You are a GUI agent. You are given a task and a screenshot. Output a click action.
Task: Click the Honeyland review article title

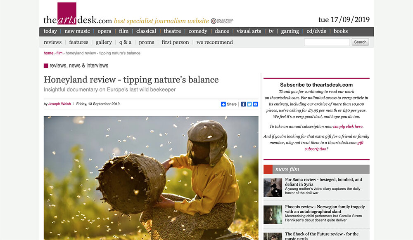pyautogui.click(x=131, y=80)
